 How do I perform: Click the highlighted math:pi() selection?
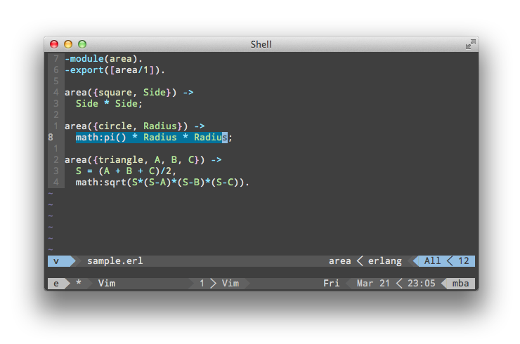[x=152, y=137]
